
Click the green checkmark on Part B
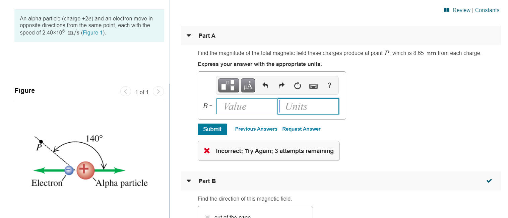click(489, 180)
